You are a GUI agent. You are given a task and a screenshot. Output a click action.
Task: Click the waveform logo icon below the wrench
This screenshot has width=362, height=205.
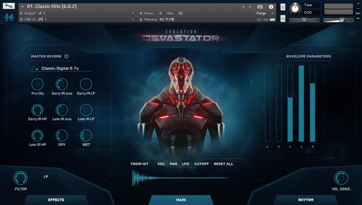coord(9,17)
